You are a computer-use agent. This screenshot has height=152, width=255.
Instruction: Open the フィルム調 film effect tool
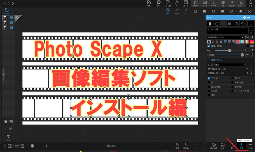click(x=167, y=3)
